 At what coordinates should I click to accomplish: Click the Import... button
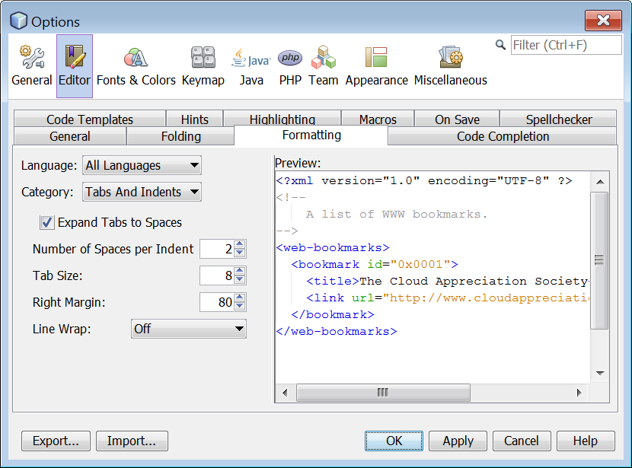click(x=132, y=441)
